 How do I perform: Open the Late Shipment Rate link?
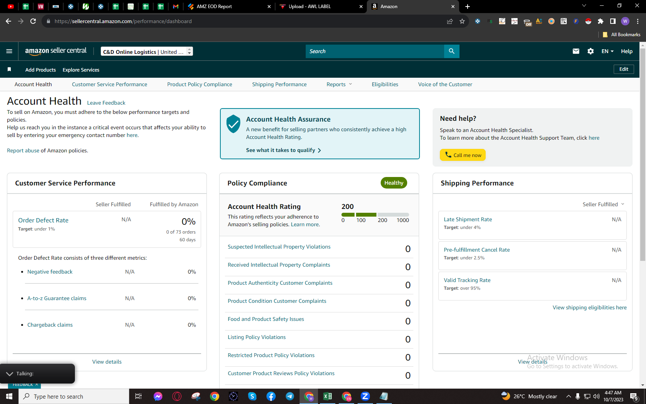click(468, 219)
